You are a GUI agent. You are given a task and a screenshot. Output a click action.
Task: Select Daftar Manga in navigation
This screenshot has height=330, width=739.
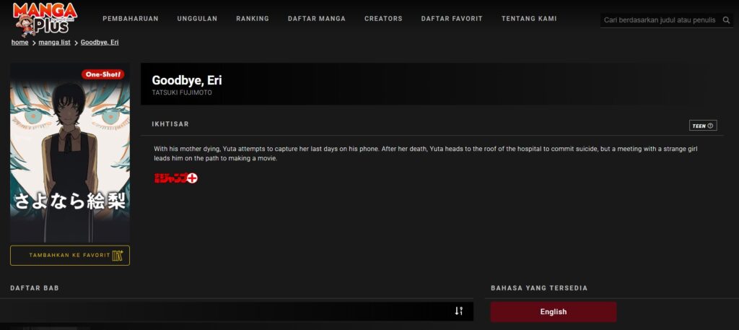[x=316, y=19]
